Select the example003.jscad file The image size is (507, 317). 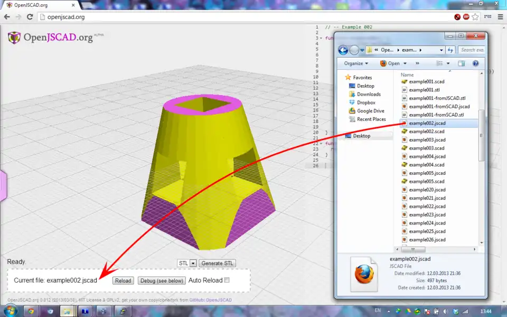[427, 140]
